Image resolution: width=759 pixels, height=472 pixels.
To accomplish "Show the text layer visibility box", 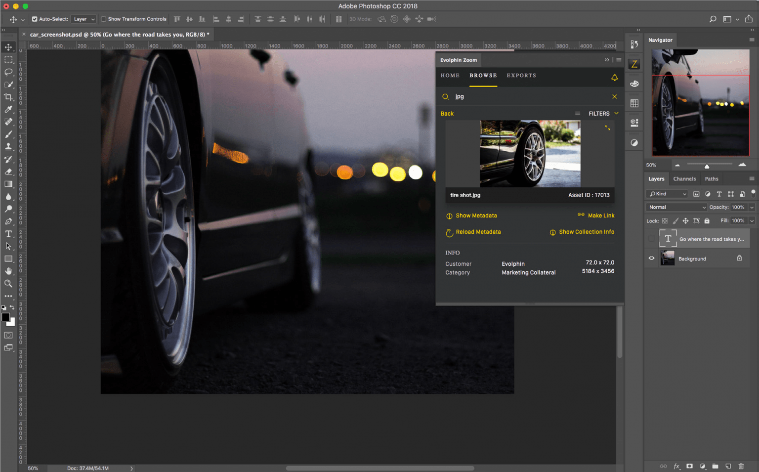I will [651, 239].
